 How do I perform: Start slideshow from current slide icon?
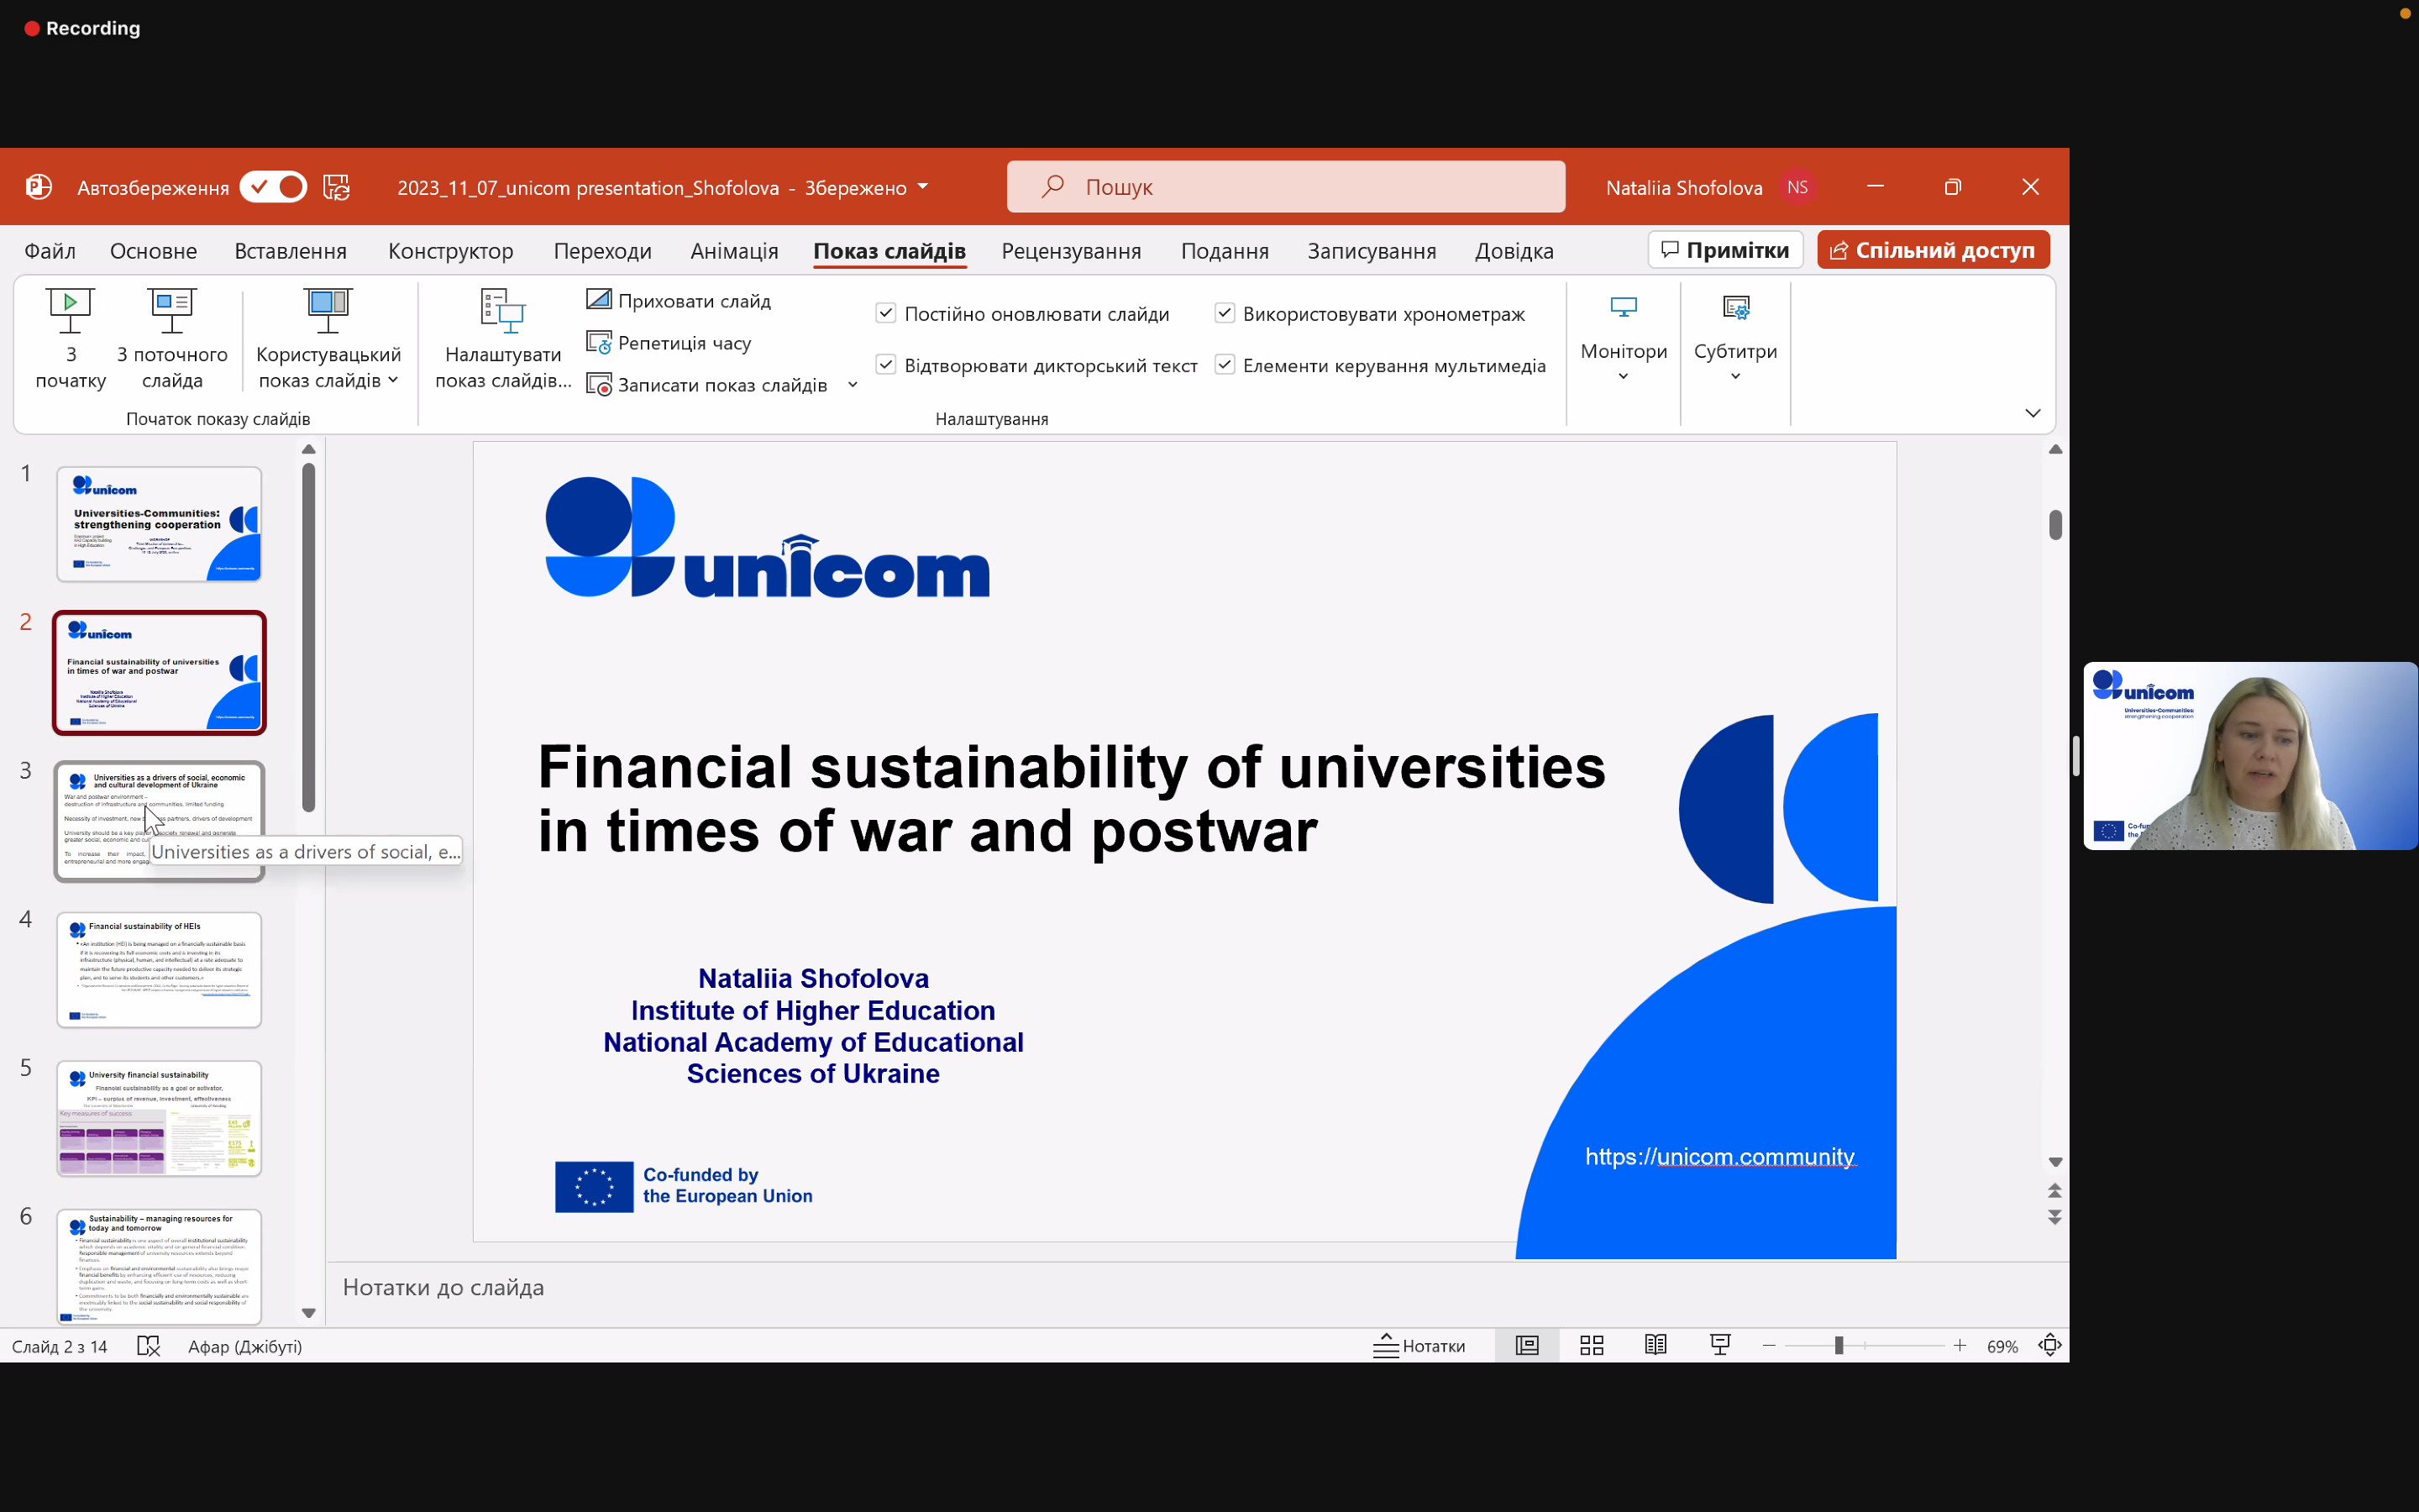(x=172, y=311)
